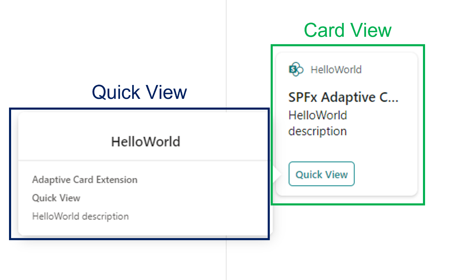Select the 'SPFx Adaptive C...' card heading

[x=343, y=97]
